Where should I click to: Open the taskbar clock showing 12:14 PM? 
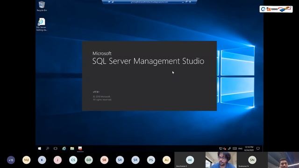(249, 148)
